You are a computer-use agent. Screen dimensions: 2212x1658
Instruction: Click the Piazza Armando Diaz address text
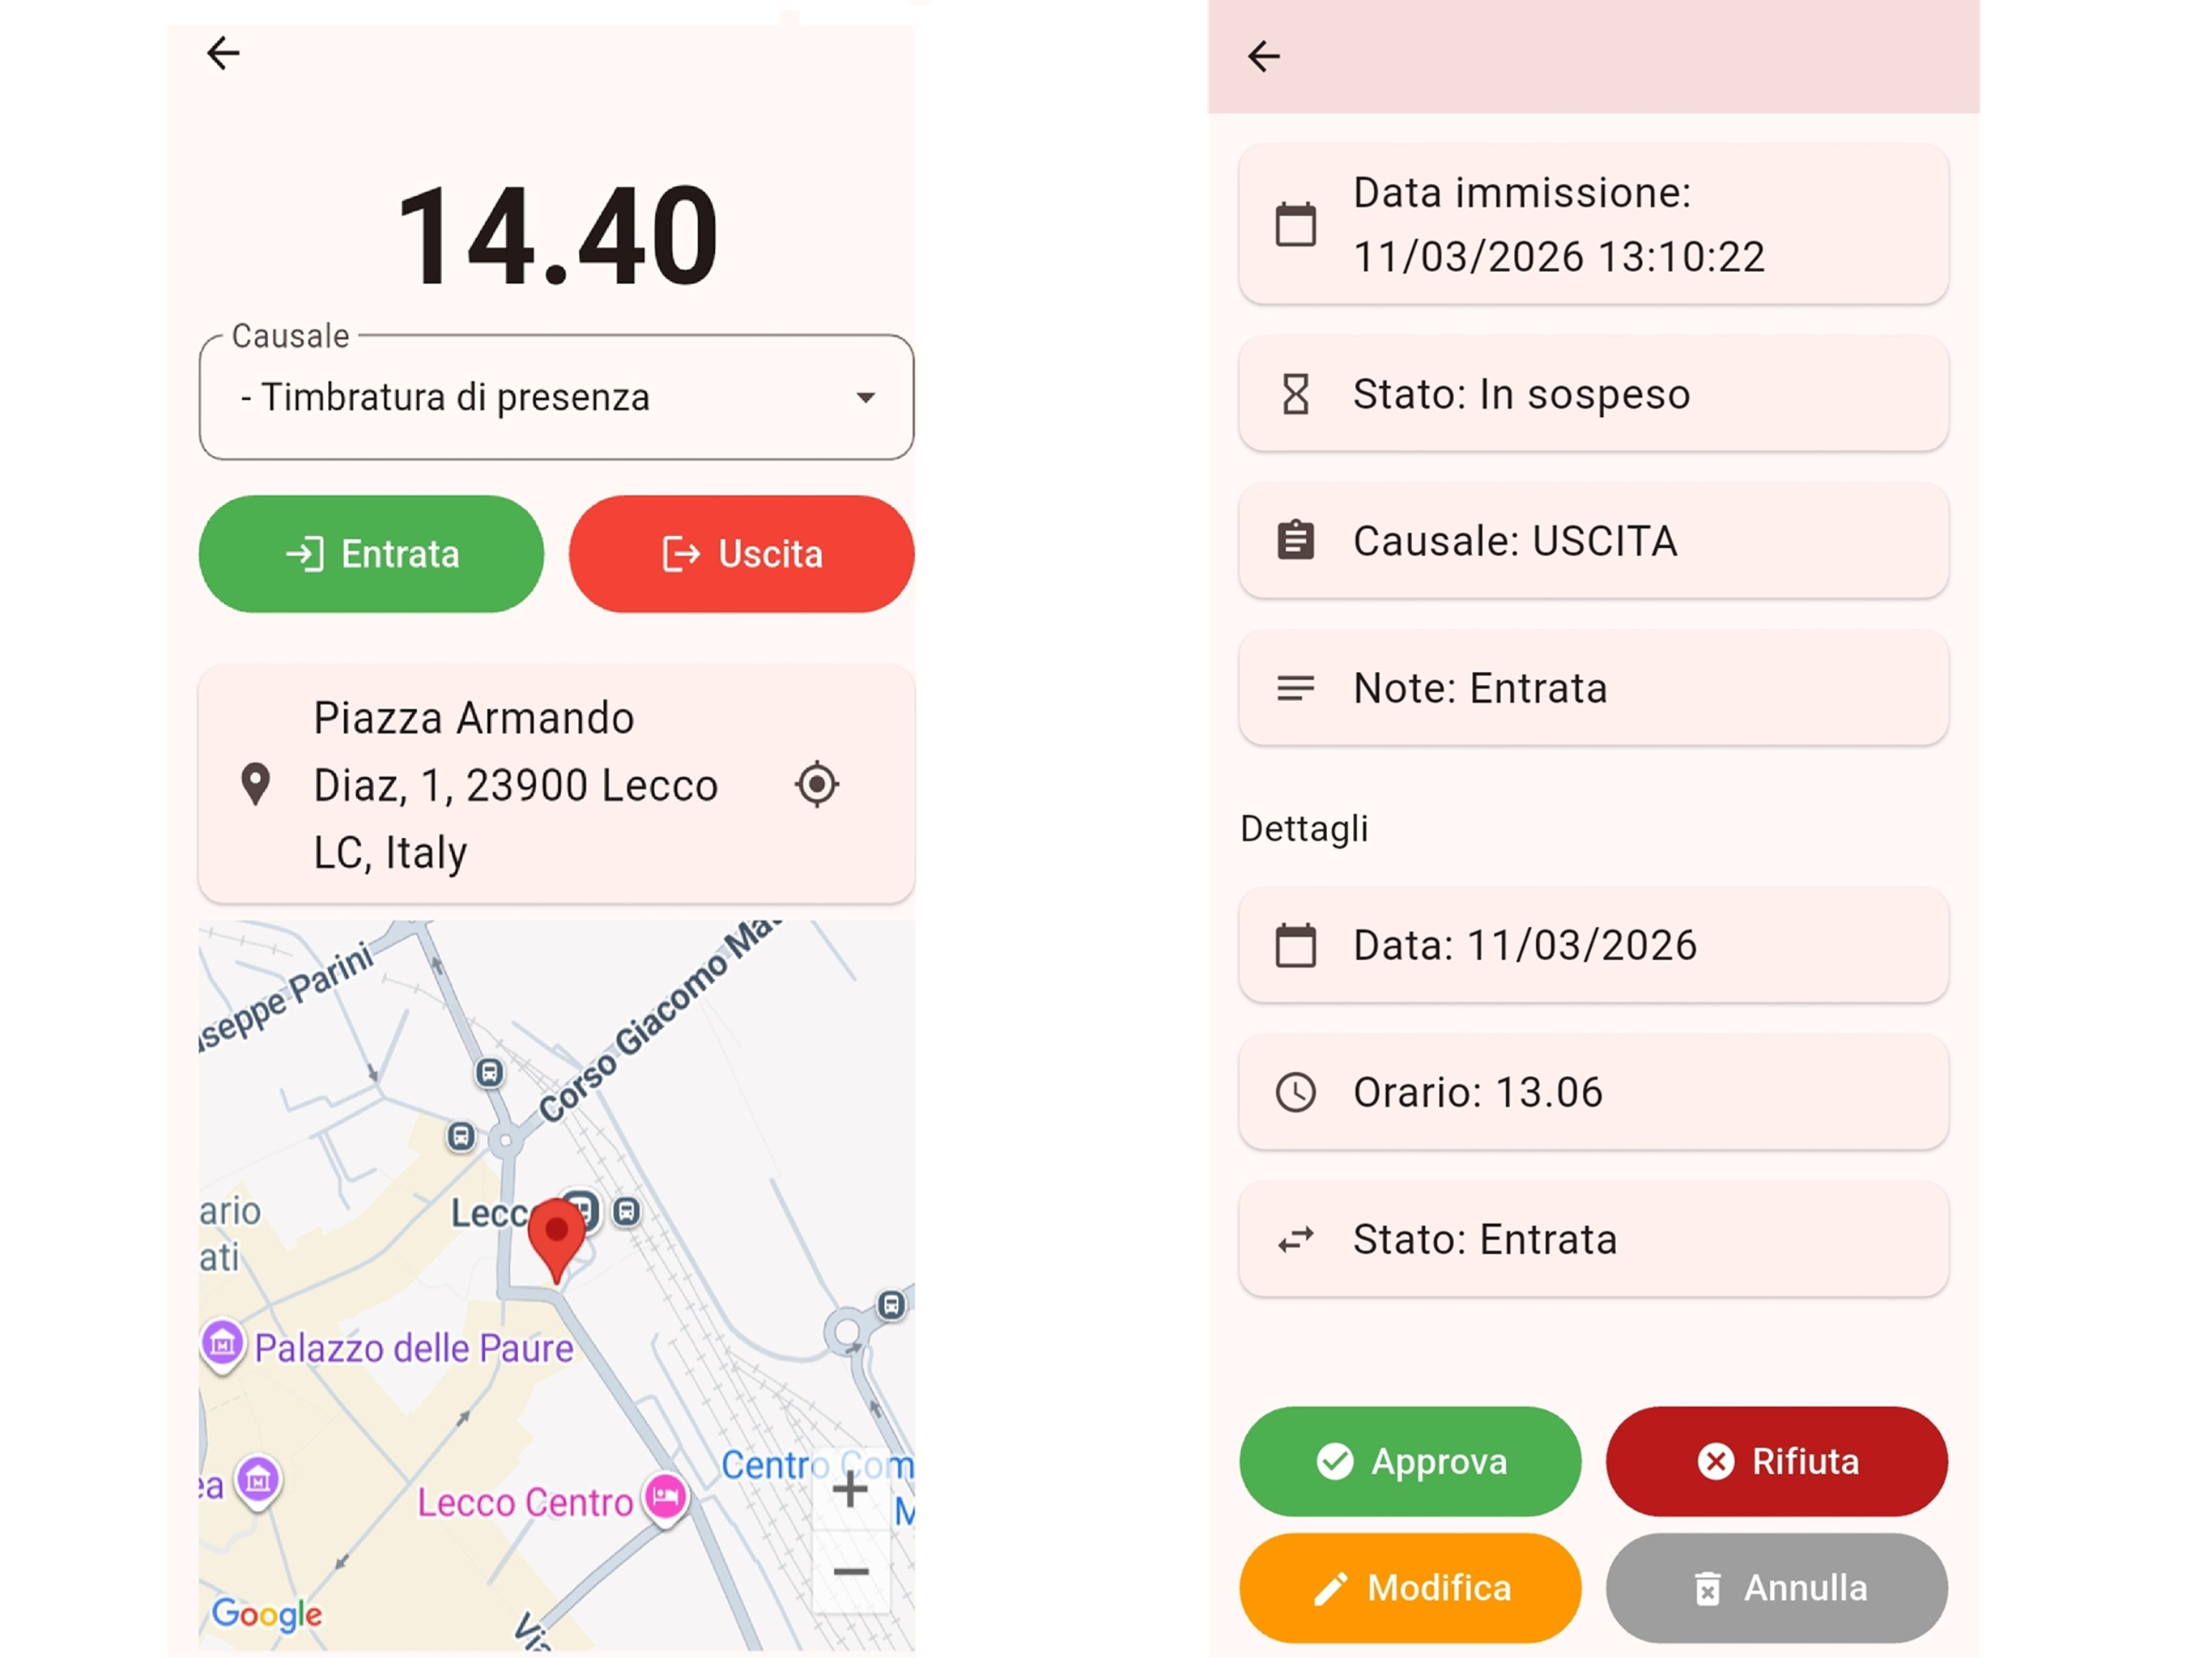point(516,784)
